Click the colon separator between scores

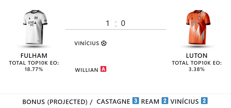coord(116,24)
